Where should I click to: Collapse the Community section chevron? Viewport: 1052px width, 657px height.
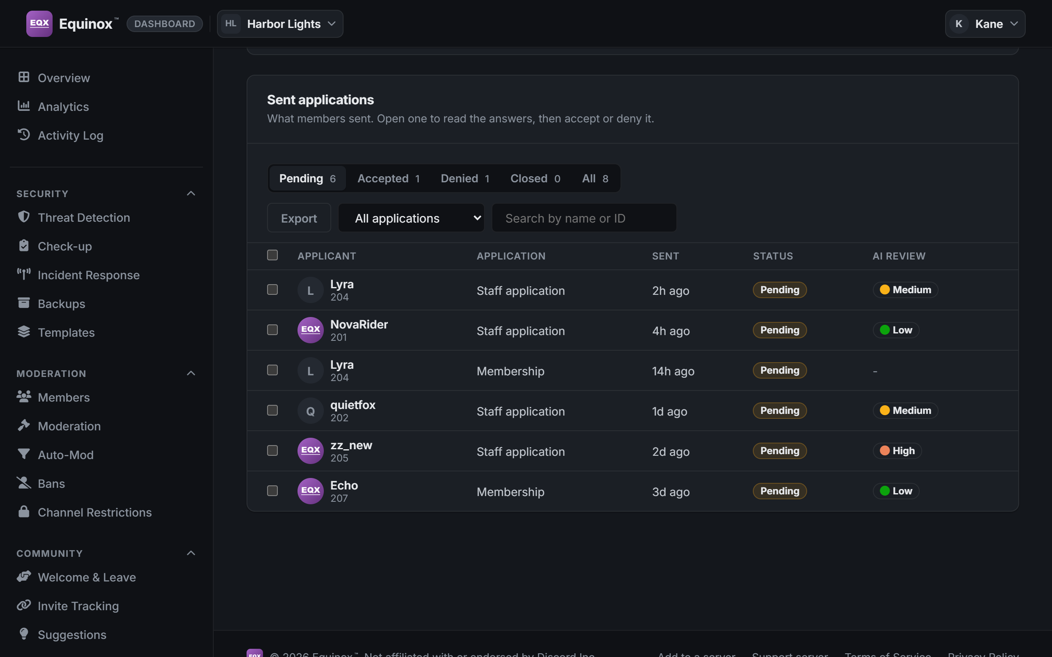tap(191, 553)
